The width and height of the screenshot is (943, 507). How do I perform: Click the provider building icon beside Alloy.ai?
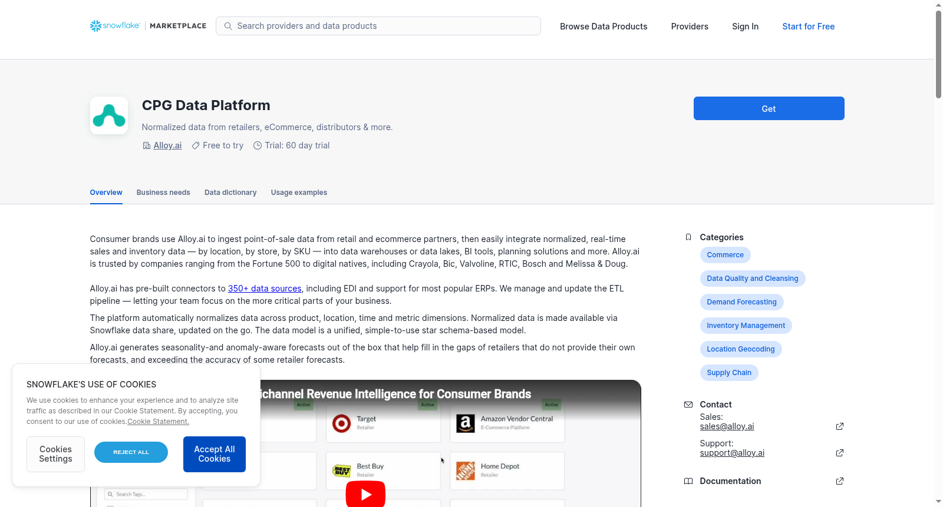[147, 145]
